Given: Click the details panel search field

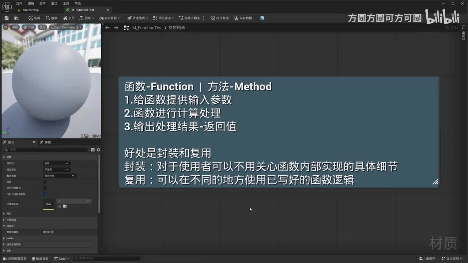Looking at the screenshot, I should click(x=46, y=150).
